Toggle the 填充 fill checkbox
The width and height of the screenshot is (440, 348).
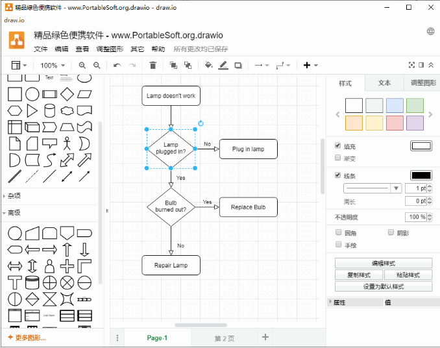tap(338, 145)
